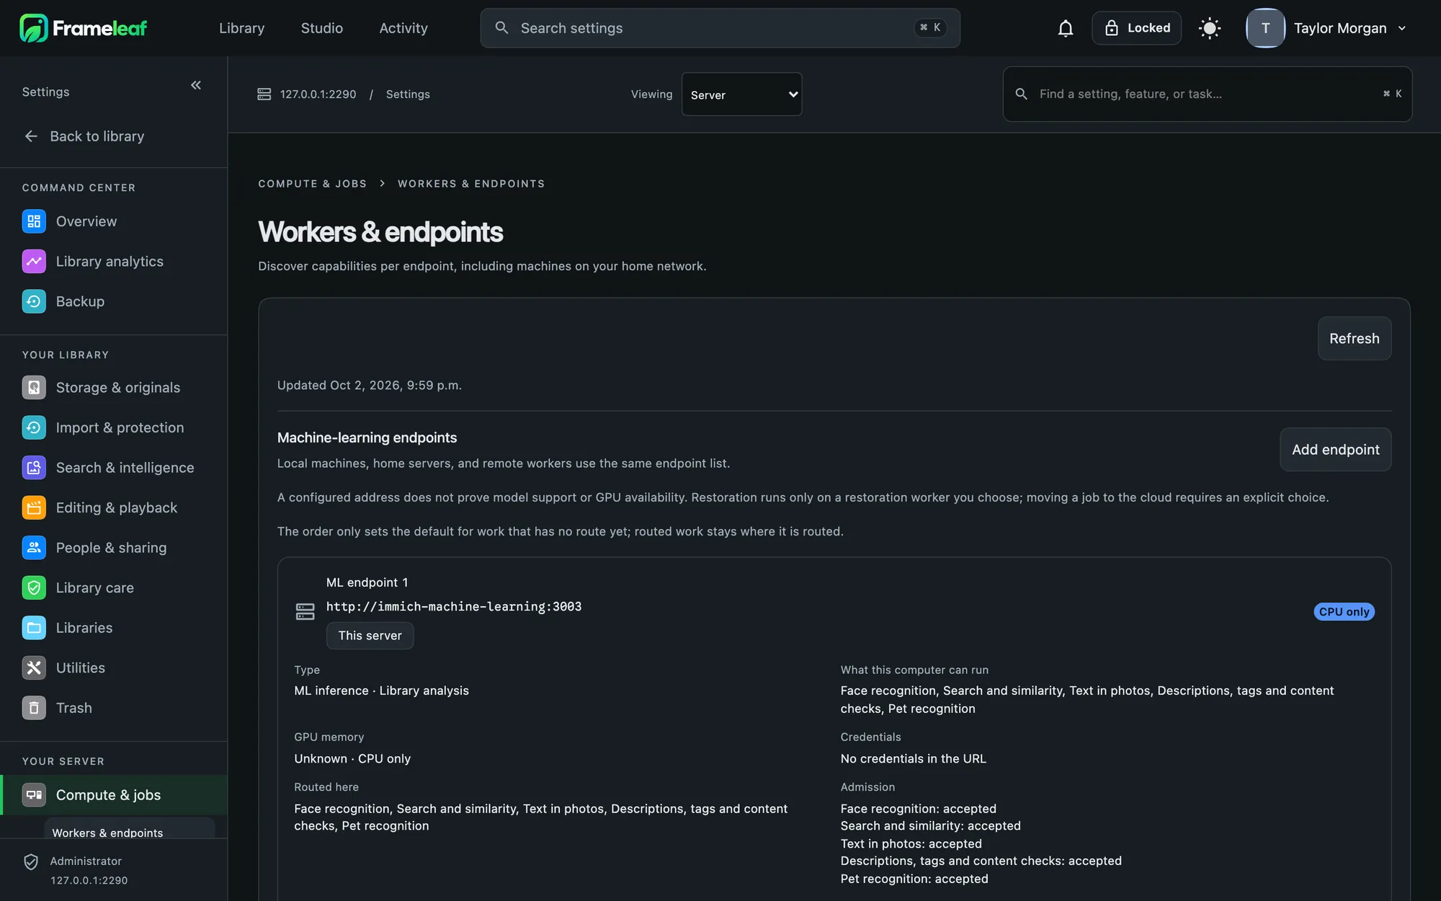Click the CPU only badge
Screen dimensions: 1441x901
(1344, 612)
